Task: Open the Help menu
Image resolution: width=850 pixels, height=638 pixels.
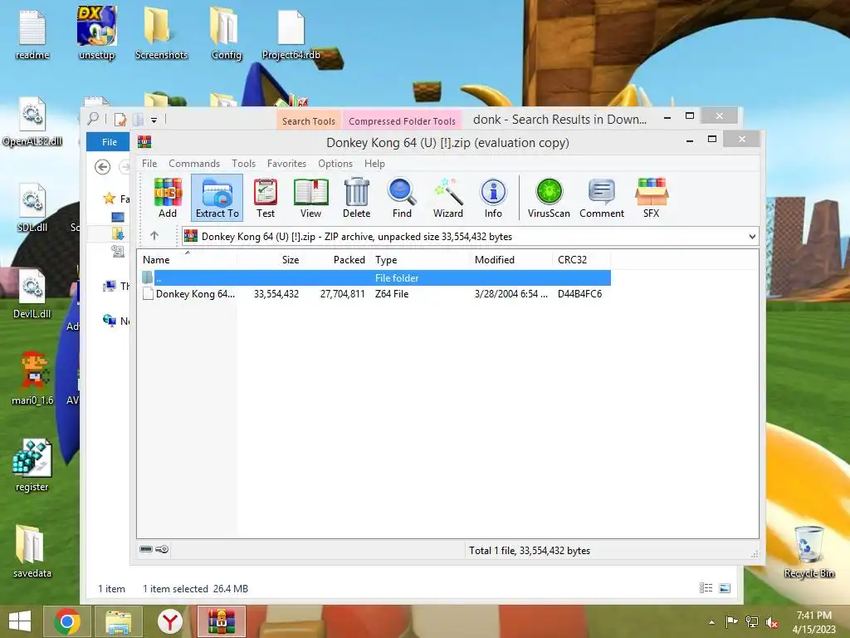Action: click(x=374, y=164)
